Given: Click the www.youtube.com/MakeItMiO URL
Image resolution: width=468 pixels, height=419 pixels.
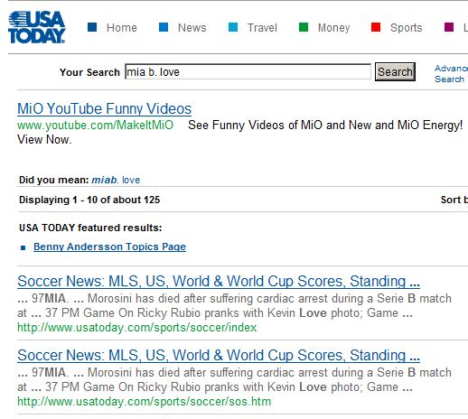Looking at the screenshot, I should click(95, 125).
